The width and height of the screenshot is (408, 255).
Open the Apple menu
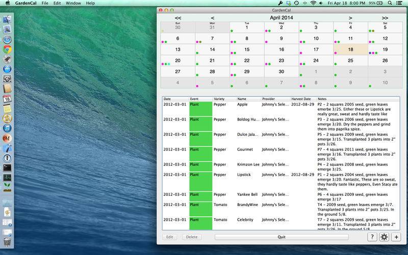(7, 3)
